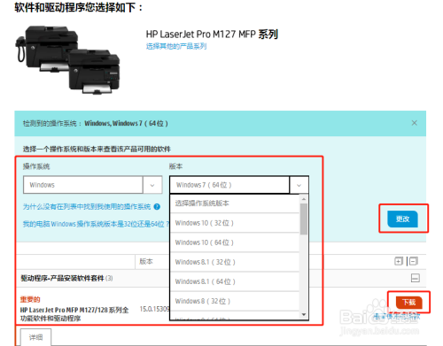
Task: Click the HP LaserJet Pro M127 MFP 系列 title
Action: point(212,35)
